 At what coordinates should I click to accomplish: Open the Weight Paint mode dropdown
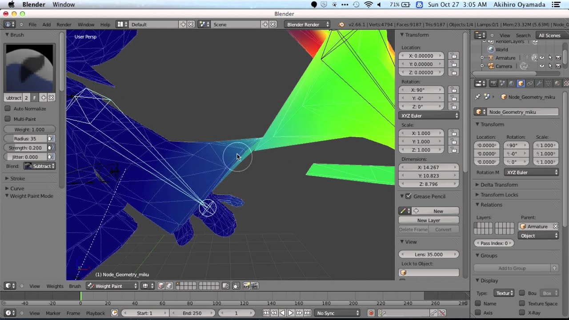click(112, 286)
